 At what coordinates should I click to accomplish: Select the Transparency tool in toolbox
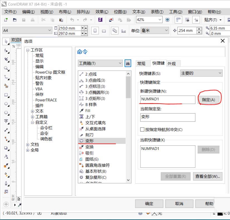pyautogui.click(x=6, y=157)
